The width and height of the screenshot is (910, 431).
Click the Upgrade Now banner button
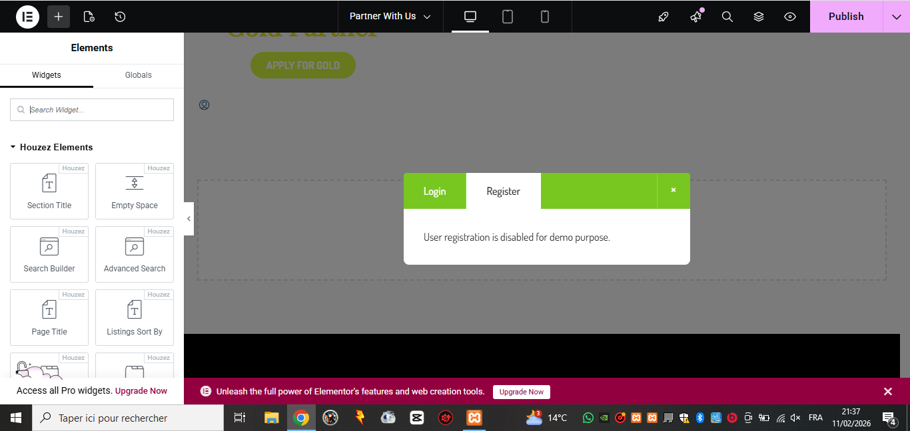pyautogui.click(x=522, y=392)
